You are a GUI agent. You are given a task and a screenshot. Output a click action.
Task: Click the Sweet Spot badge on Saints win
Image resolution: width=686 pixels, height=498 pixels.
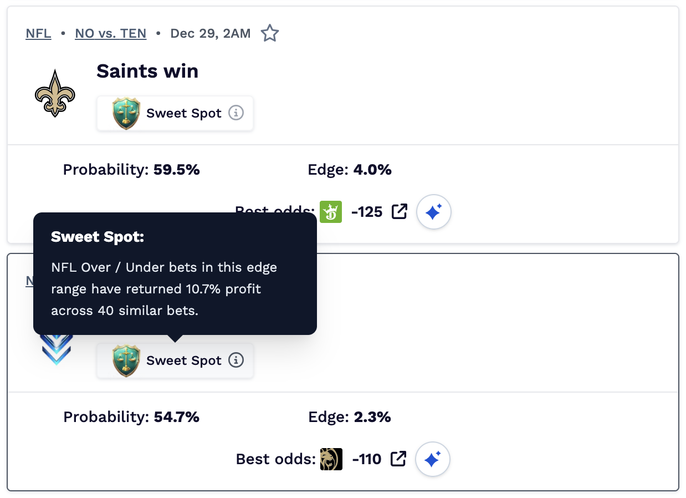(x=175, y=114)
